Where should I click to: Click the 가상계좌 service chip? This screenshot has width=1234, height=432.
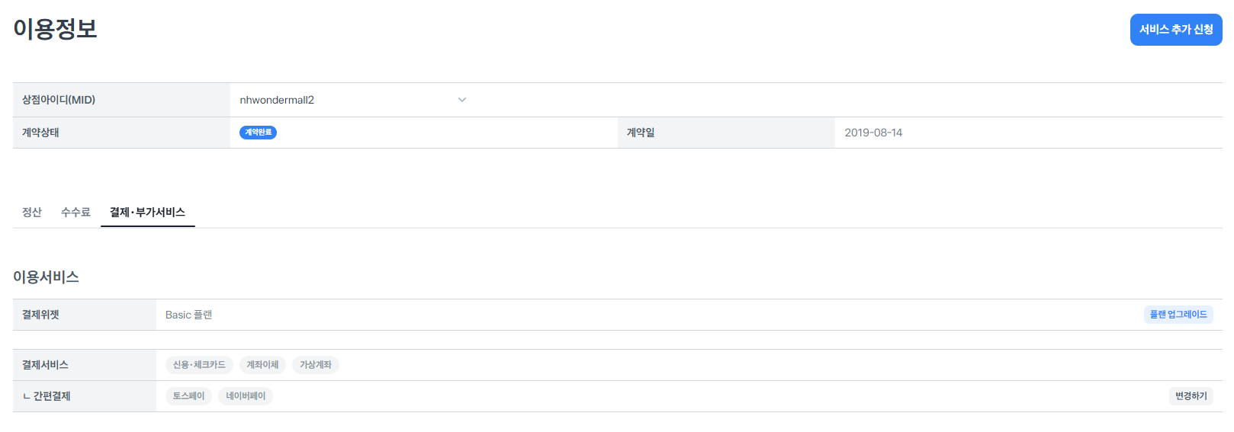[x=316, y=365]
